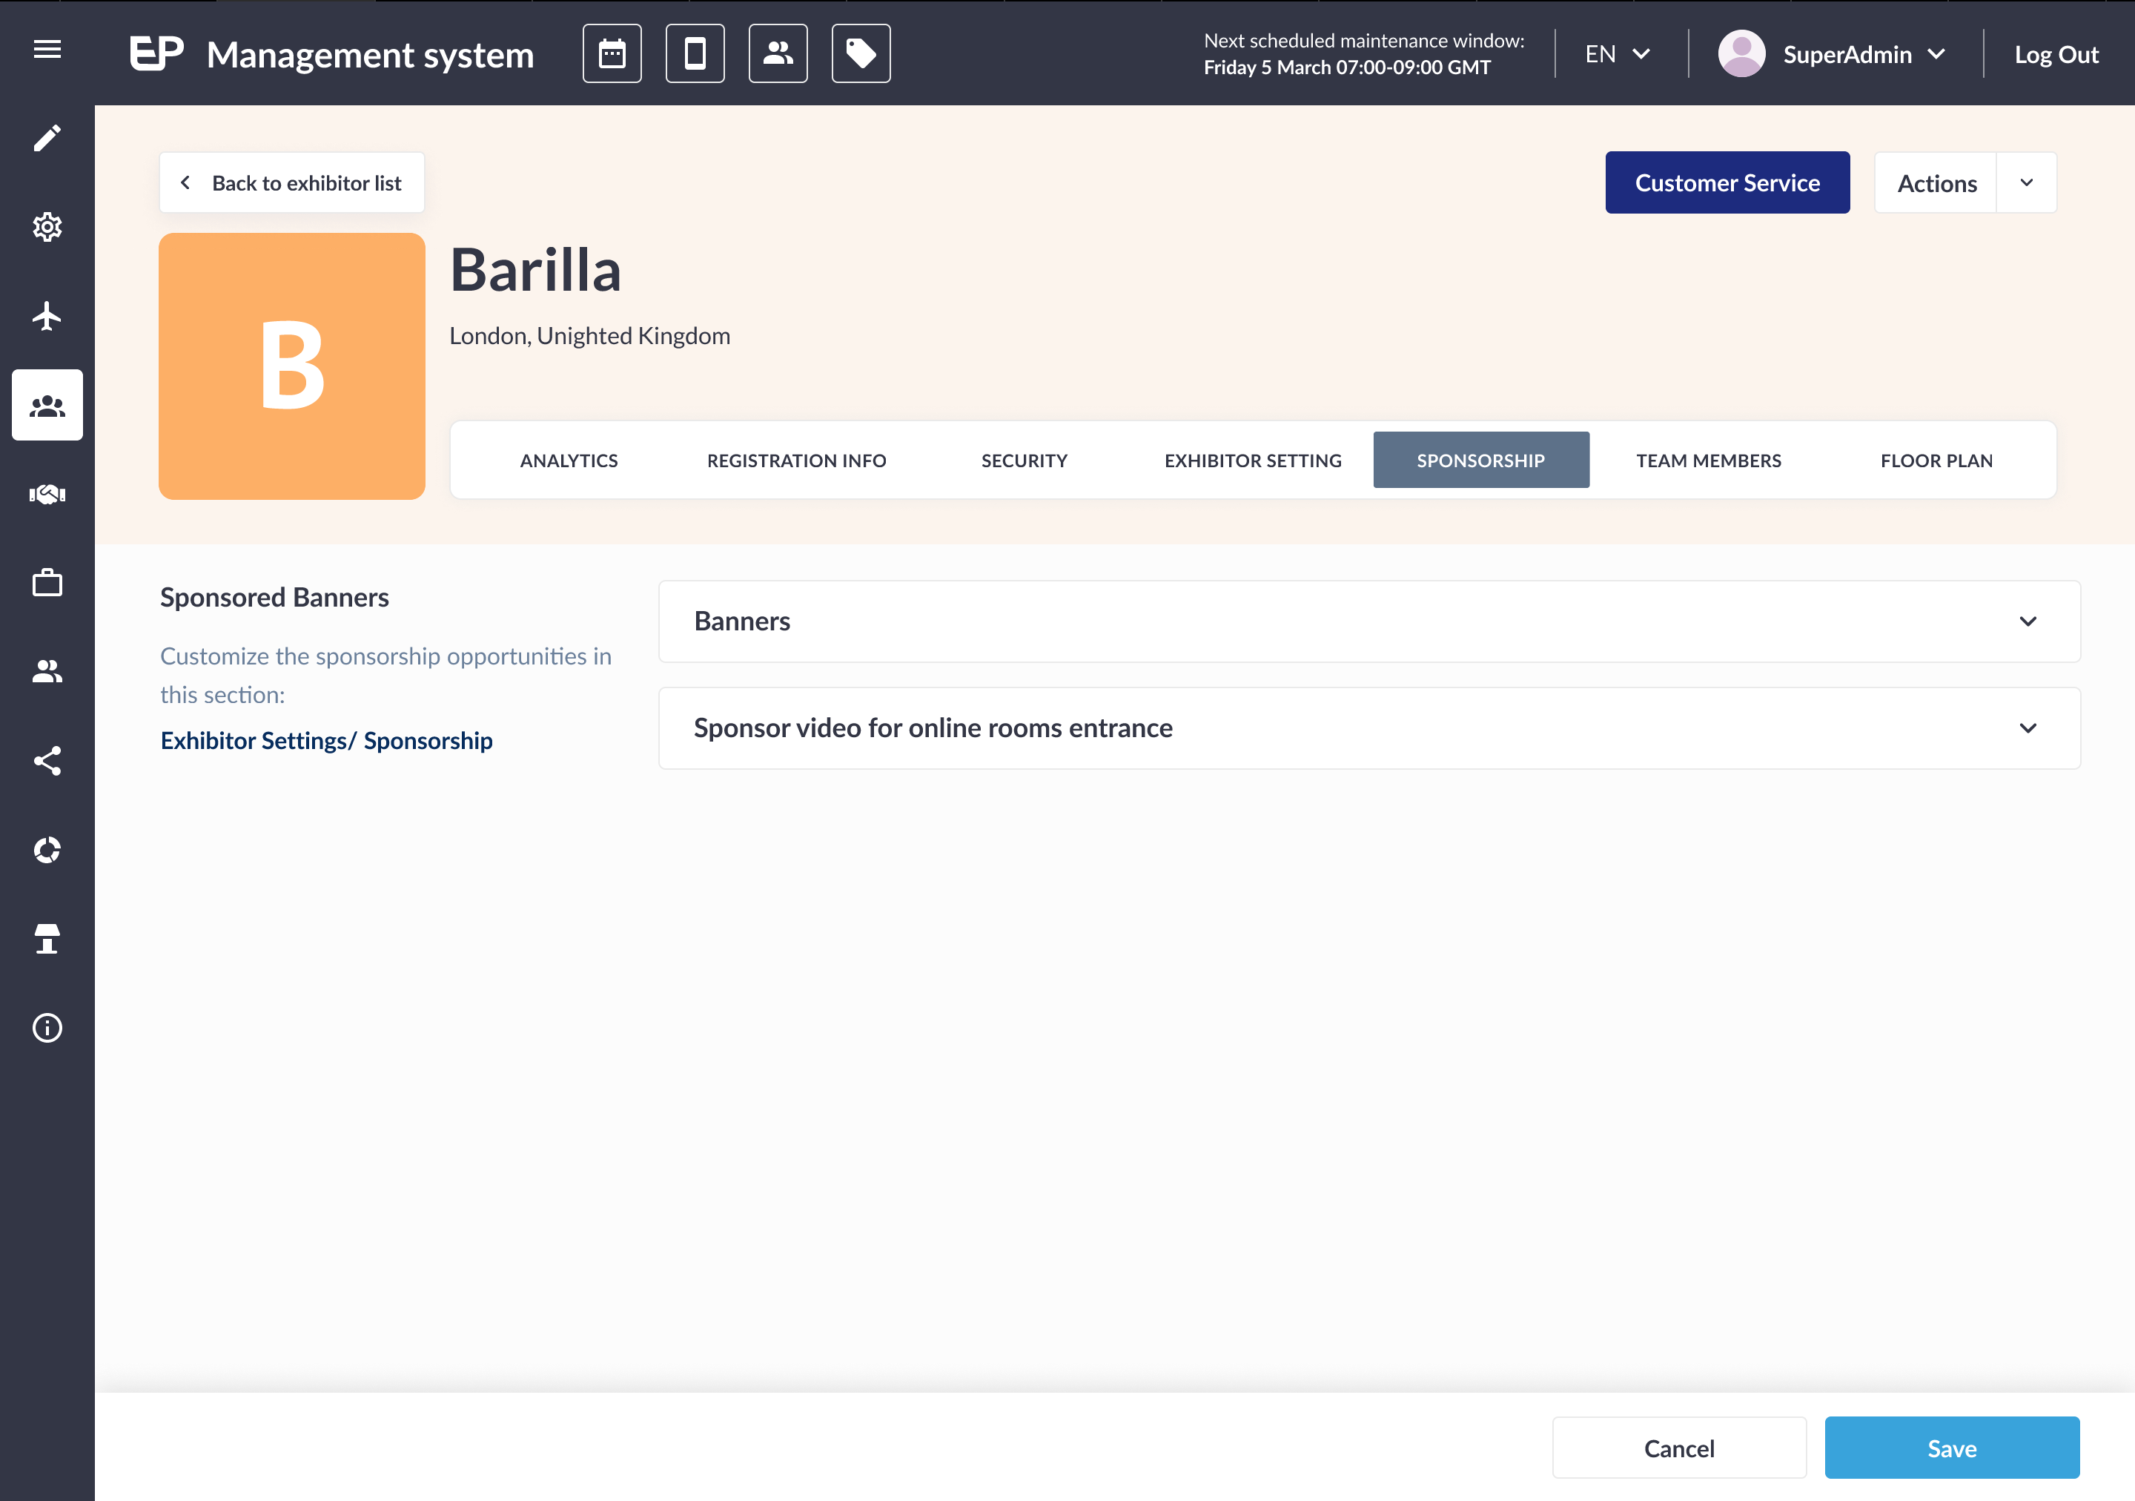Click the mobile device icon in the top toolbar
Image resolution: width=2135 pixels, height=1501 pixels.
click(695, 54)
